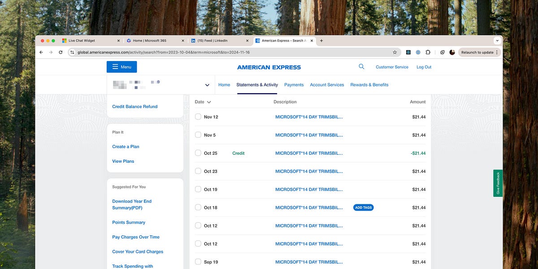Image resolution: width=538 pixels, height=269 pixels.
Task: Go to the Payments section
Action: click(x=294, y=85)
